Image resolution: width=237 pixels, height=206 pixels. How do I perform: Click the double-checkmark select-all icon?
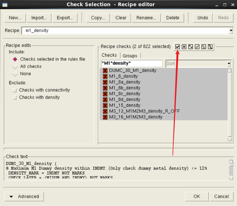(x=197, y=46)
